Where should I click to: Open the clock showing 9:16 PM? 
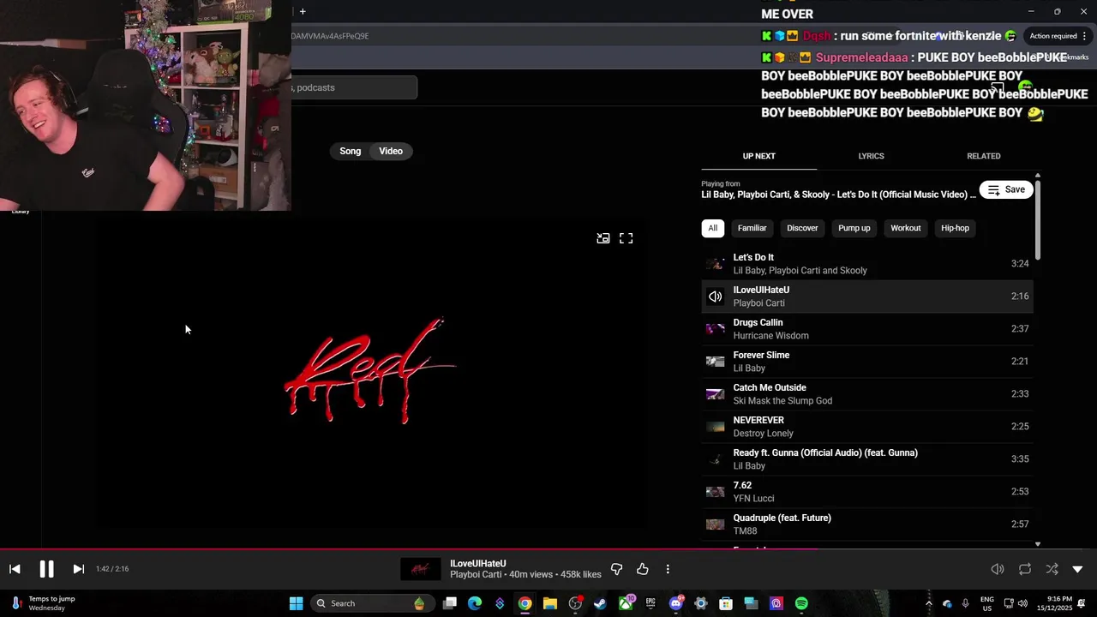1058,603
